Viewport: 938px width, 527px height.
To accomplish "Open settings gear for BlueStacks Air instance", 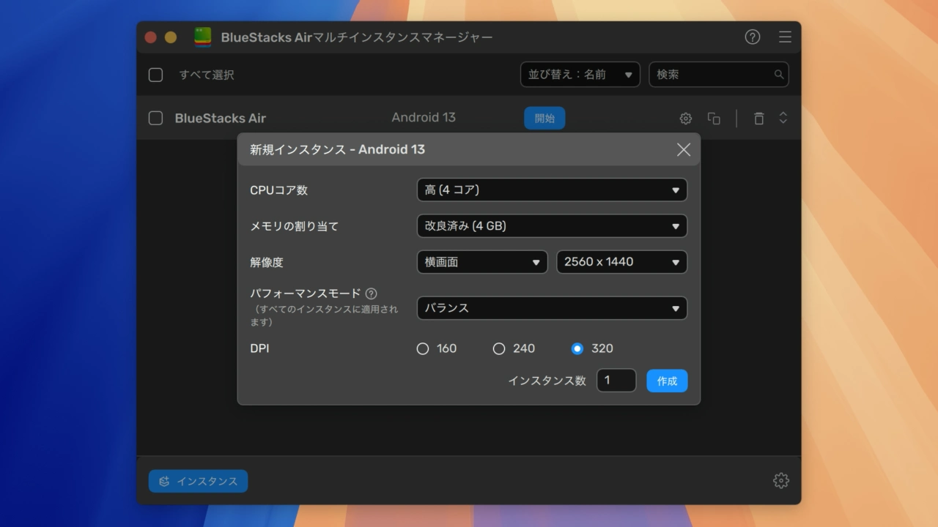I will coord(686,119).
